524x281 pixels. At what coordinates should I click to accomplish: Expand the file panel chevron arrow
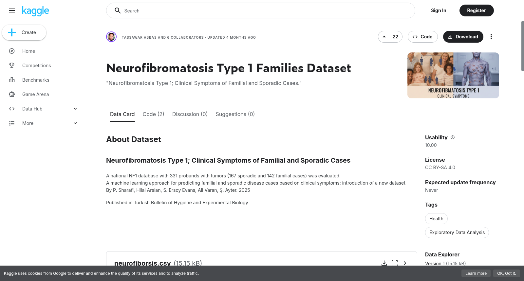(x=405, y=263)
